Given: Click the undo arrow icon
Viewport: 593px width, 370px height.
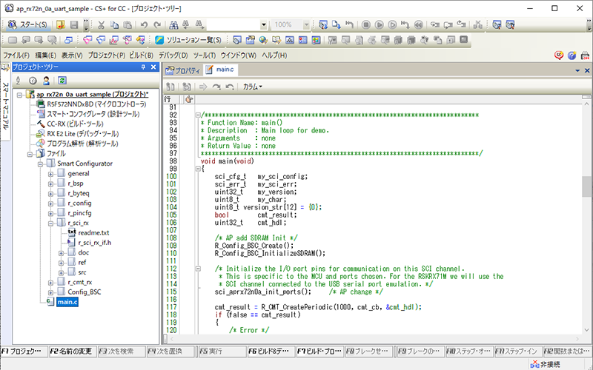Looking at the screenshot, I should point(144,25).
